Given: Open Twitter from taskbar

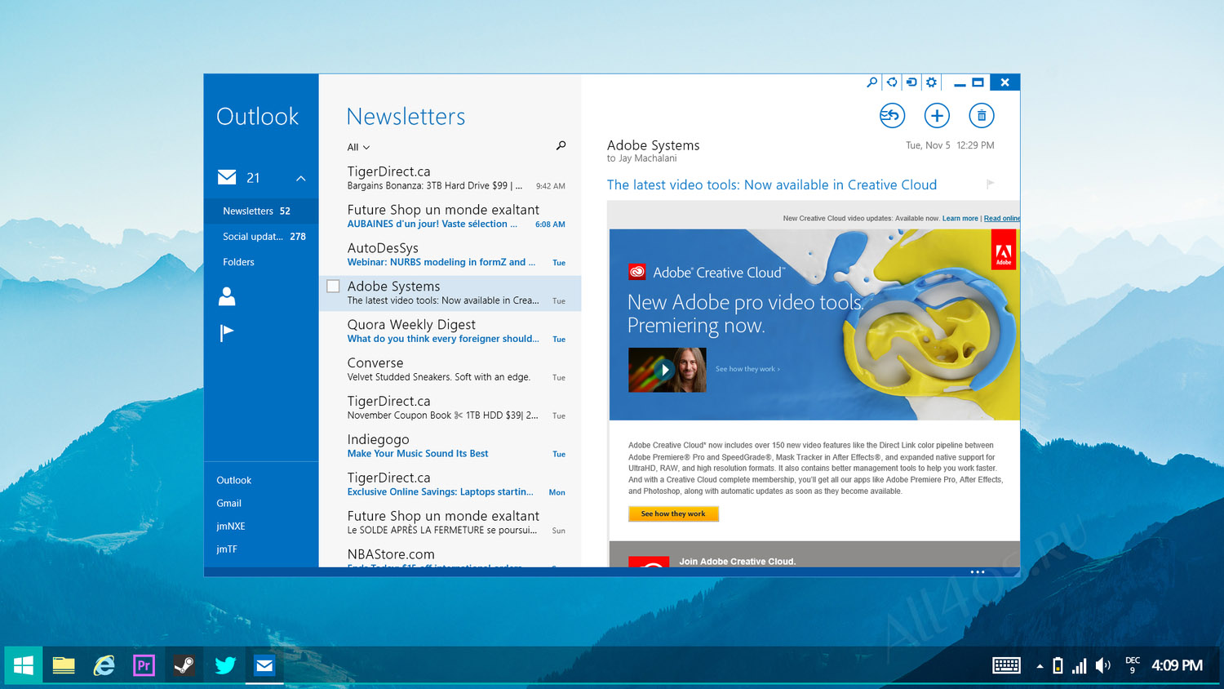Looking at the screenshot, I should click(x=224, y=665).
